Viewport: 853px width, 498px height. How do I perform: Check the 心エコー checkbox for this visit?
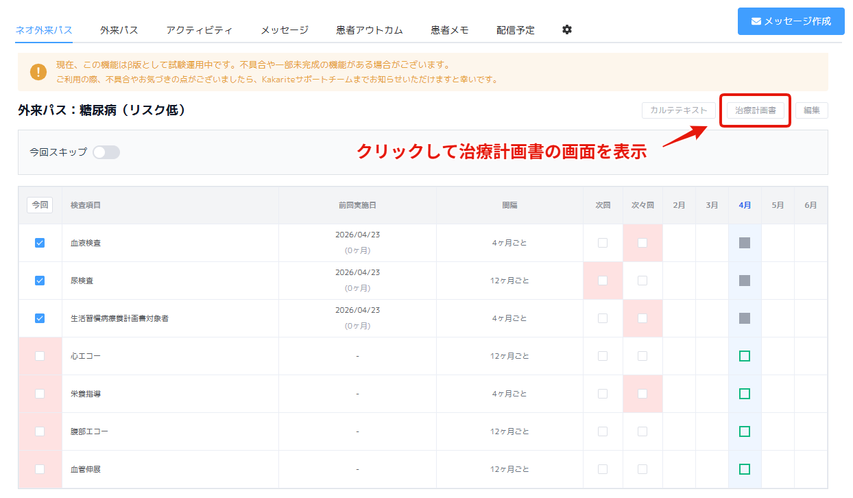click(40, 356)
